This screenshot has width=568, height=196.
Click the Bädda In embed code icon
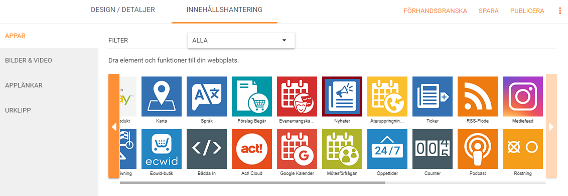(207, 149)
